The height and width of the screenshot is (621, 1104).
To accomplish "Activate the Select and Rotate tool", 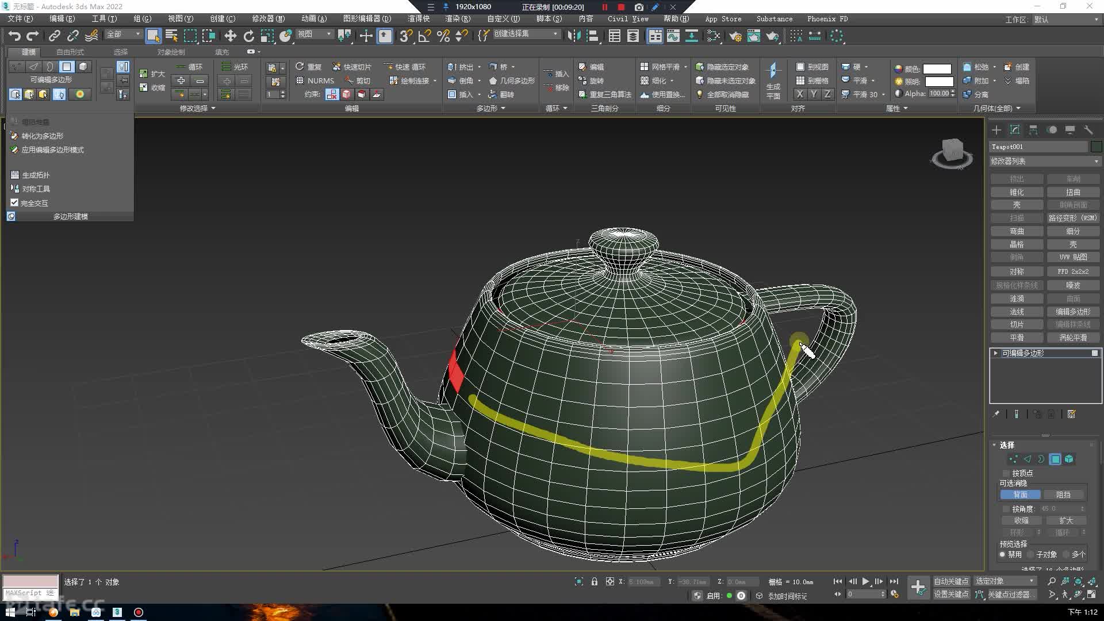I will click(x=249, y=36).
